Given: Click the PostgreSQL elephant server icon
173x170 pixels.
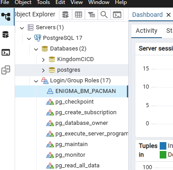Looking at the screenshot, I should (x=38, y=38).
